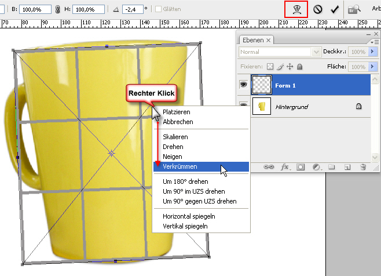Hide the Form 1 layer
The image size is (381, 276).
244,83
